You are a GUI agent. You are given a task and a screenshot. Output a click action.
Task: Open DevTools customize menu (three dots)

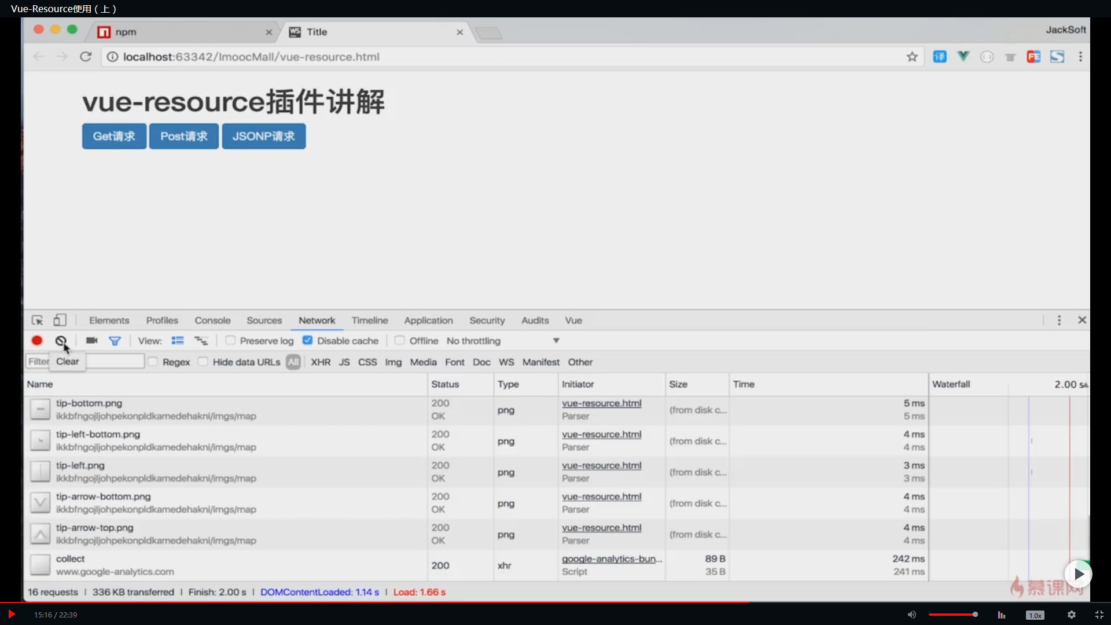[x=1059, y=319]
